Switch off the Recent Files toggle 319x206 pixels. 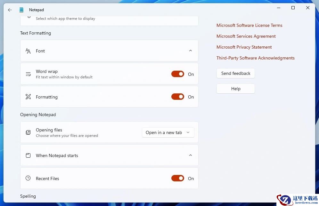(178, 178)
